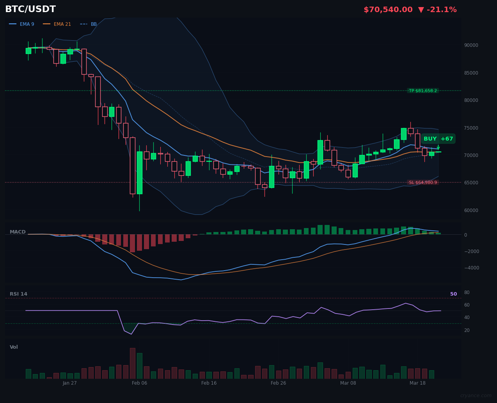Click the green arrow on the BUY marker
Image resolution: width=497 pixels, height=403 pixels.
[438, 148]
